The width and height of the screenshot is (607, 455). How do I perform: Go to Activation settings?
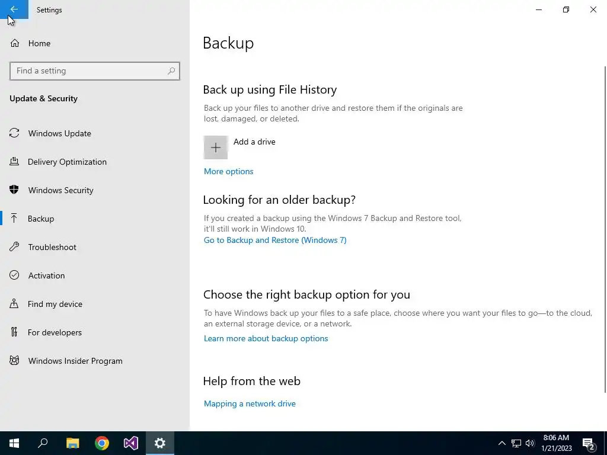pos(95,275)
